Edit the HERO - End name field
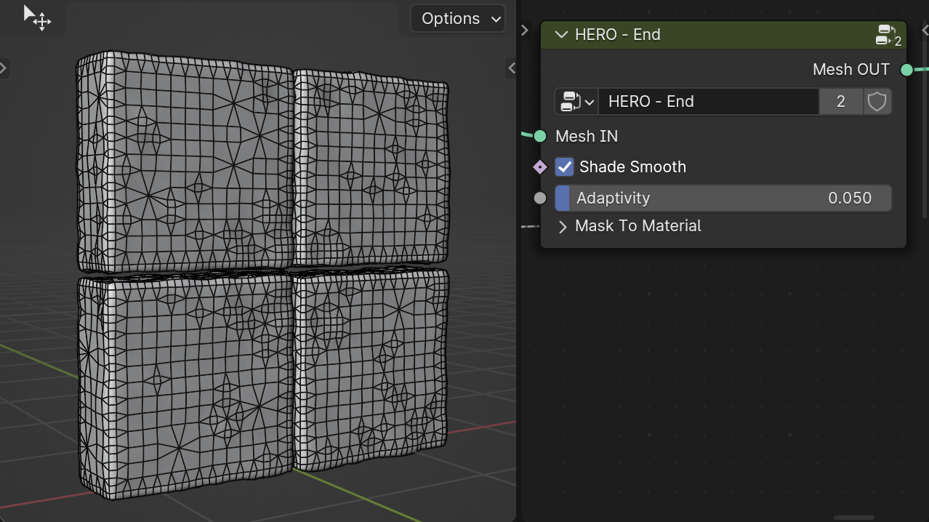 tap(709, 102)
